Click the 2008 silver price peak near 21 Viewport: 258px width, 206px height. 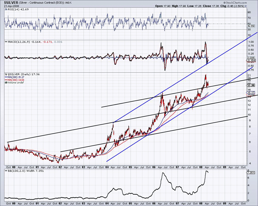[205, 75]
